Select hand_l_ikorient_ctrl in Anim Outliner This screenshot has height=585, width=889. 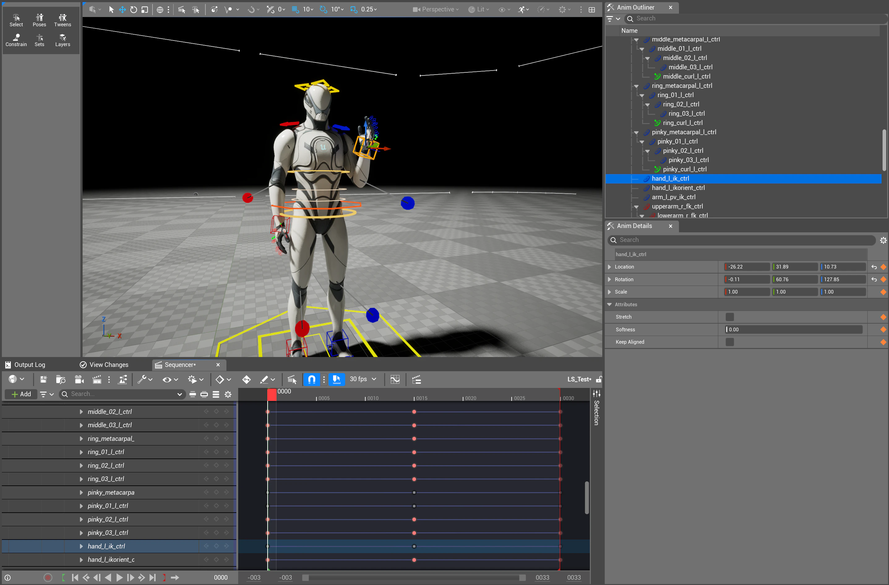click(x=678, y=188)
